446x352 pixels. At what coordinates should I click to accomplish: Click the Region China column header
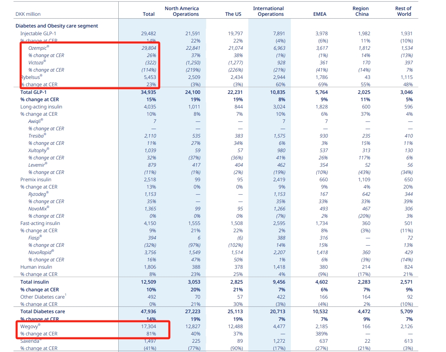361,11
